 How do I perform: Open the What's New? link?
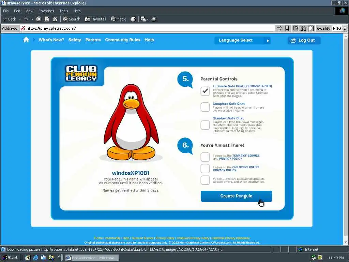click(x=51, y=40)
